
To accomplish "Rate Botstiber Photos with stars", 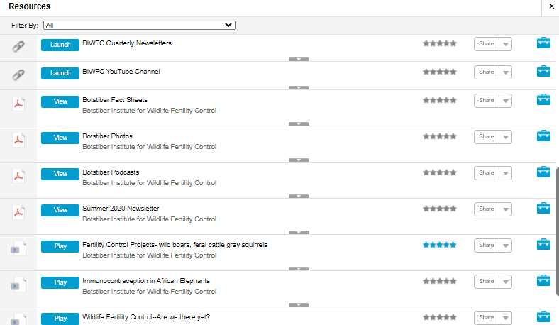I will [x=440, y=136].
